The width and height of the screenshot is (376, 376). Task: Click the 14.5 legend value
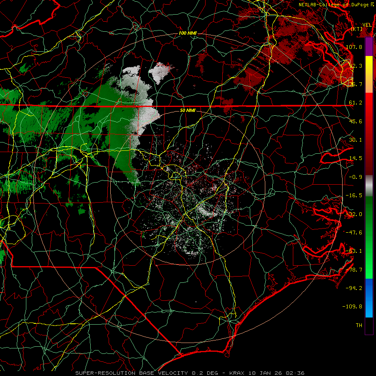click(356, 158)
